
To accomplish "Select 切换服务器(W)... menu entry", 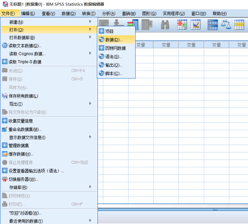I will click(x=49, y=179).
